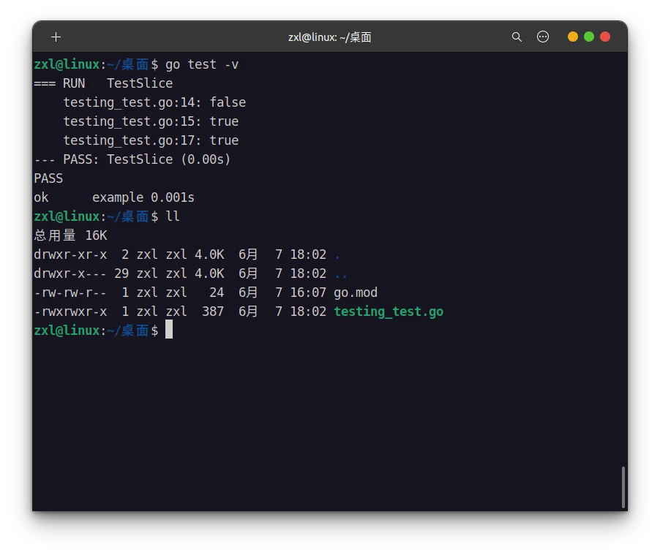Click the '--- PASS: TestSlice (0.00s)' line

pyautogui.click(x=132, y=159)
